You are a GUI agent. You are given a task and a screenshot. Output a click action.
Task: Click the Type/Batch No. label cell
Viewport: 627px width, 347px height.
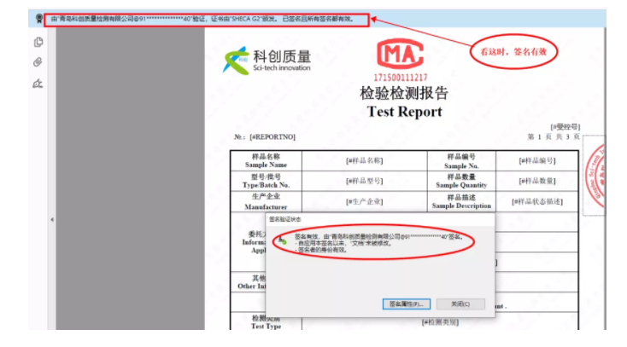(x=266, y=181)
